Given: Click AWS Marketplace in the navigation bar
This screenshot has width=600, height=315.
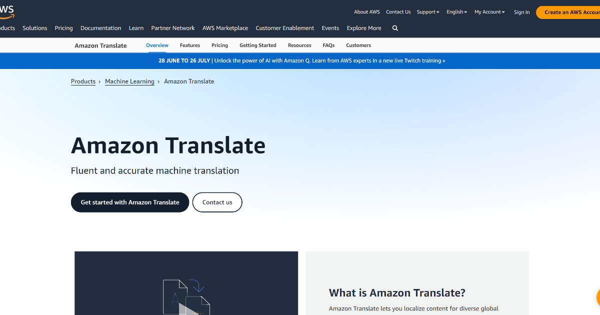Looking at the screenshot, I should click(x=225, y=28).
